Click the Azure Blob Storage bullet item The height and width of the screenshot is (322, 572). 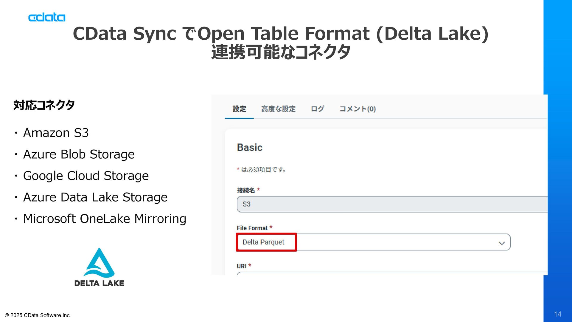[79, 154]
